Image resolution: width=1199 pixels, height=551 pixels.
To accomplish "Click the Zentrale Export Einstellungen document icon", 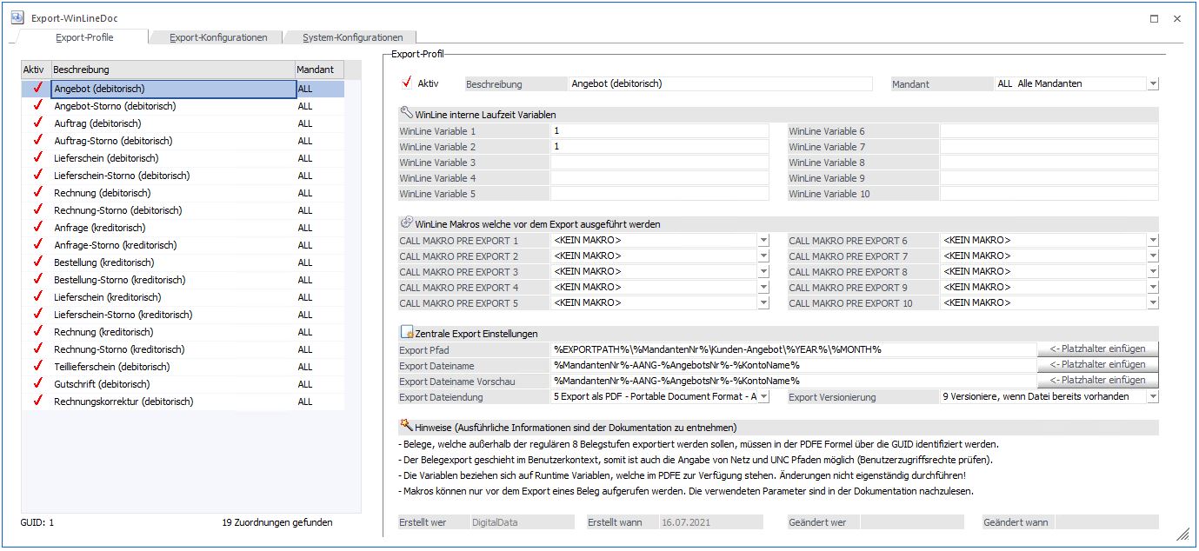I will tap(406, 333).
